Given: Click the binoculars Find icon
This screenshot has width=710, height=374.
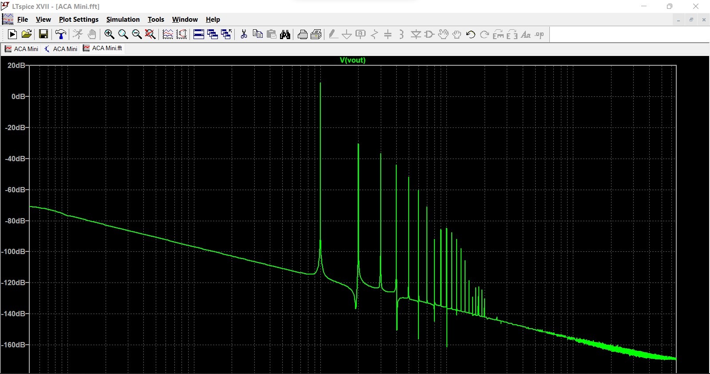Looking at the screenshot, I should click(x=285, y=34).
